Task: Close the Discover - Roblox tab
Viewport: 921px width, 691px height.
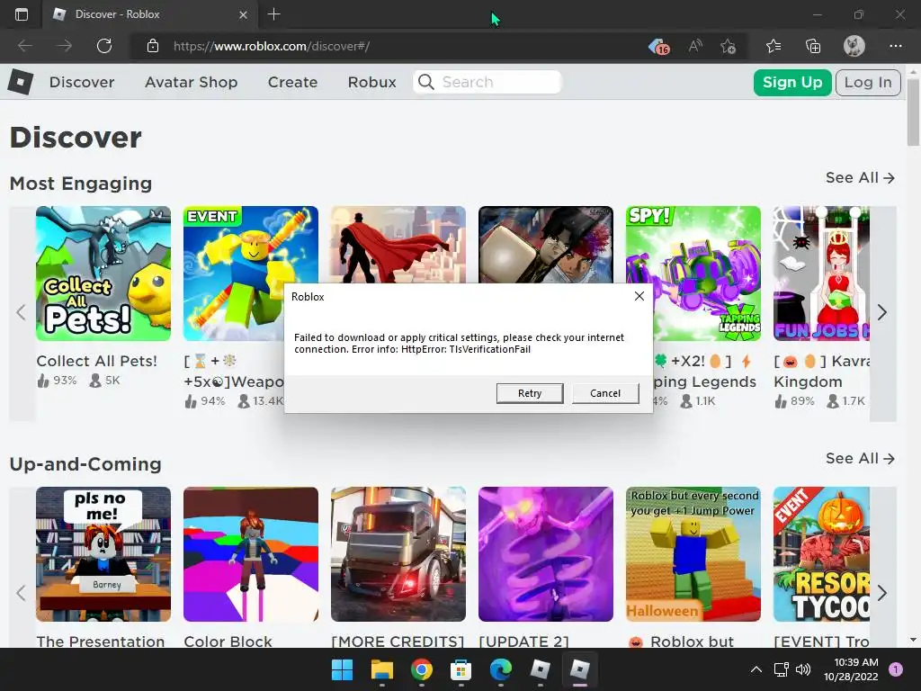Action: (243, 14)
